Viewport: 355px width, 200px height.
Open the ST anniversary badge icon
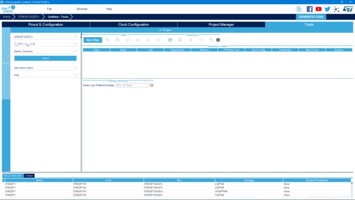(299, 9)
